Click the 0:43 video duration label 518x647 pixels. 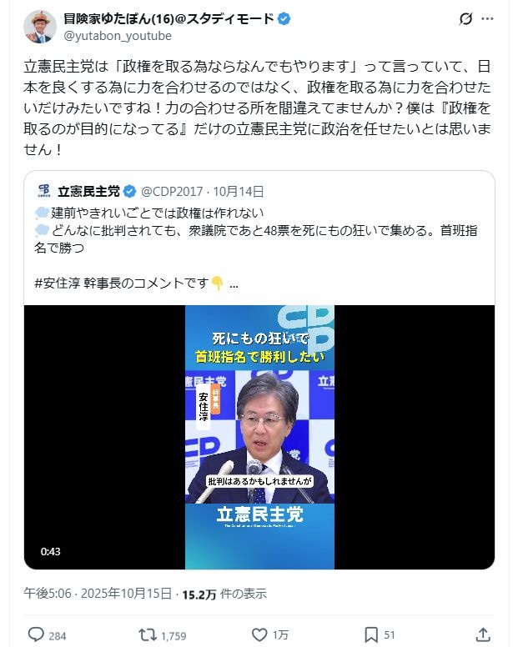click(50, 552)
